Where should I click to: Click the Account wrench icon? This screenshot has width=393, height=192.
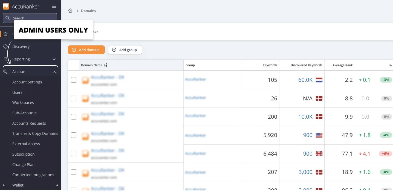[5, 72]
